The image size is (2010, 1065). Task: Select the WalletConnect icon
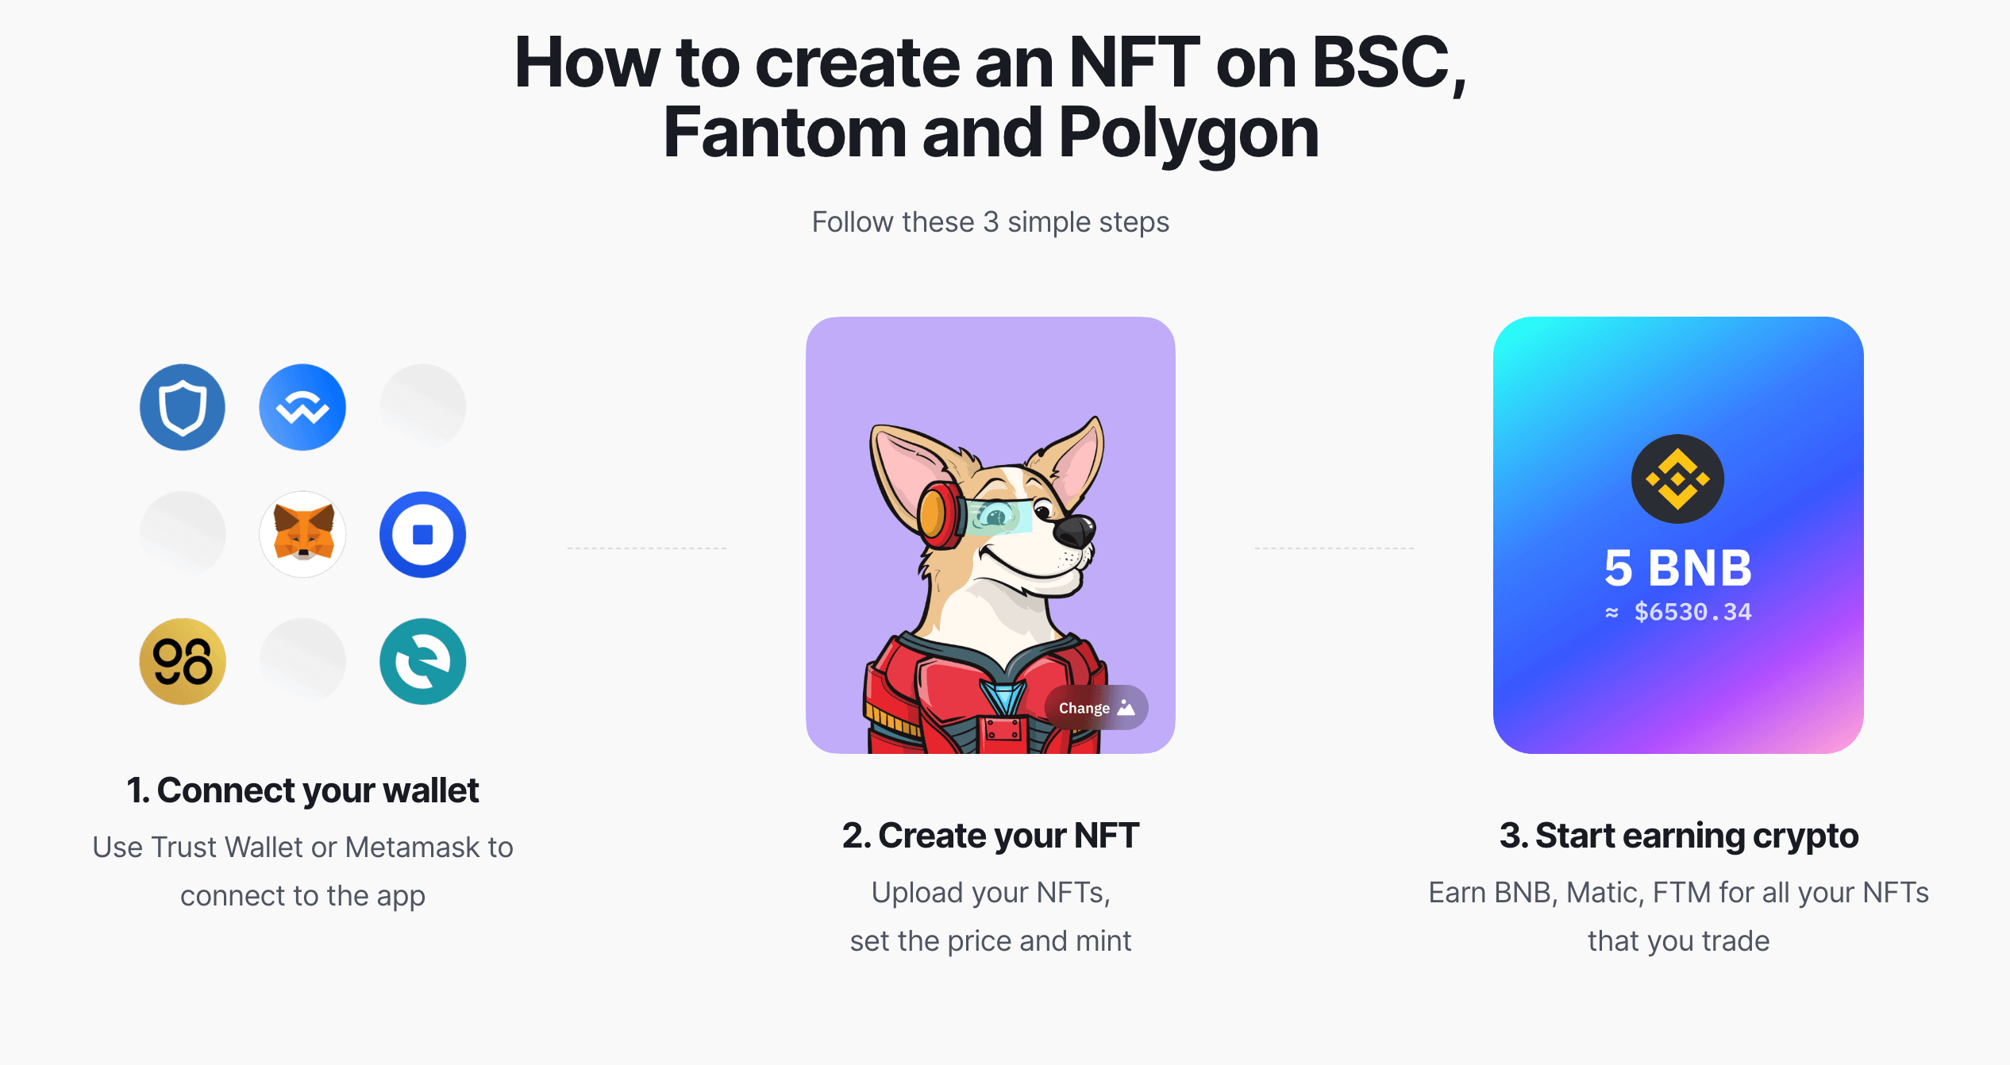pyautogui.click(x=302, y=407)
